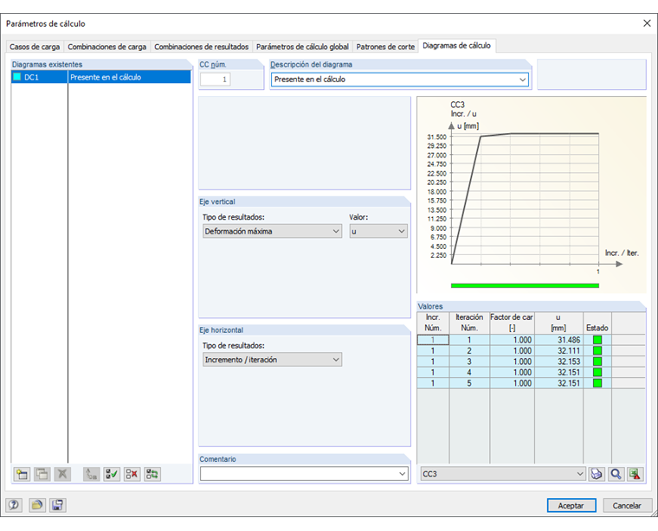Screen dimensions: 658x531
Task: Click green Estado square for iteration 1
Action: (x=597, y=340)
